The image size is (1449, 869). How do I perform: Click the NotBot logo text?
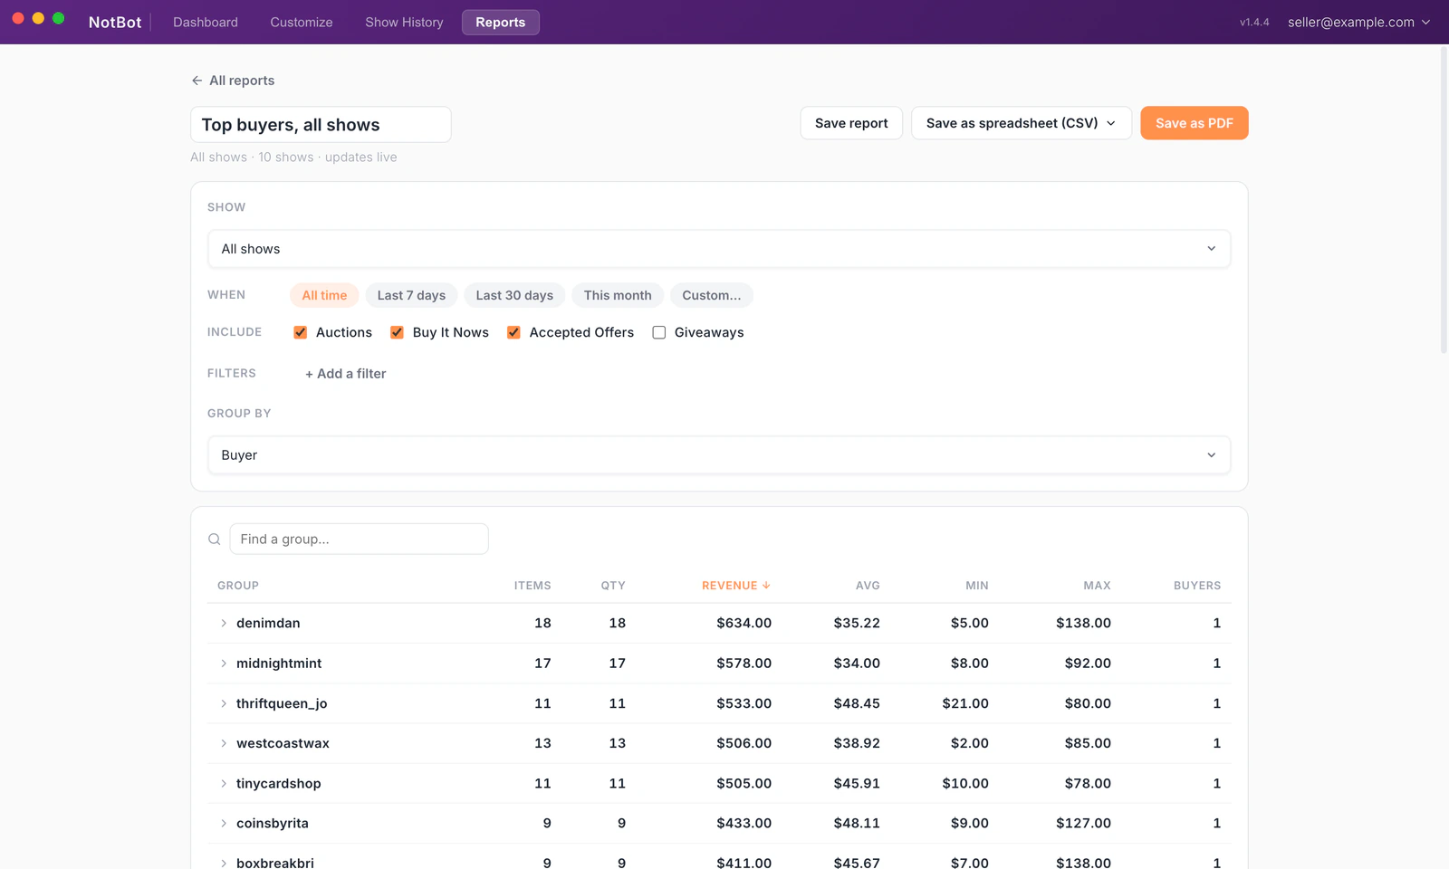[115, 22]
